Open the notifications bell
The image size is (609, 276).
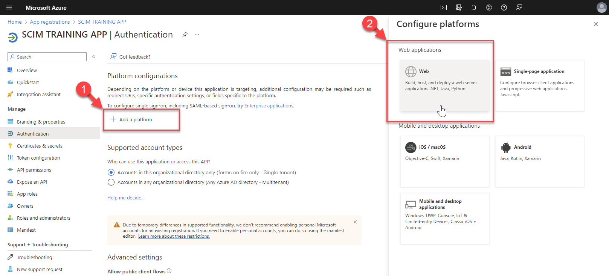474,8
